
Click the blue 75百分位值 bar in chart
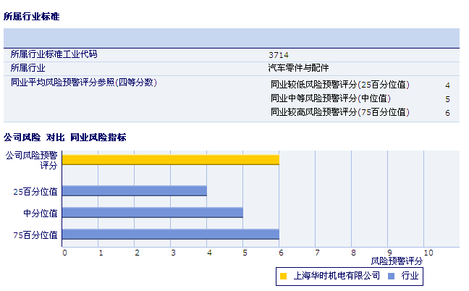pyautogui.click(x=171, y=235)
